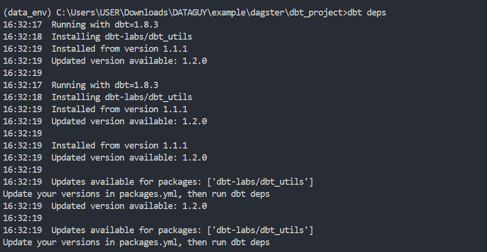Image resolution: width=487 pixels, height=252 pixels.
Task: Click the first 'Installing dbt-labs/dbt_utils' line
Action: [x=122, y=37]
